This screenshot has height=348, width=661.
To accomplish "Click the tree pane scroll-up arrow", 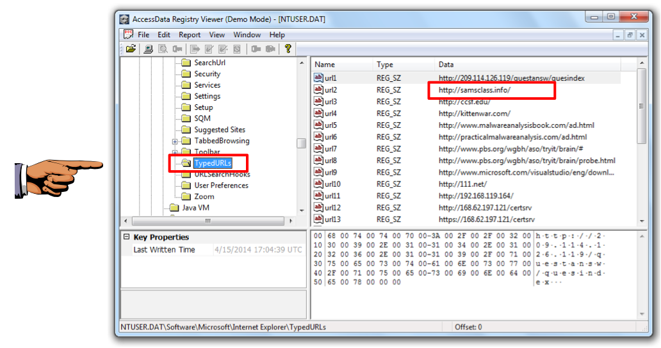I will (302, 63).
